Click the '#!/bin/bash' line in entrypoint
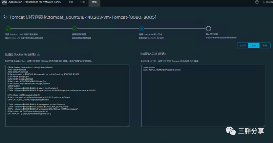 (x=149, y=68)
